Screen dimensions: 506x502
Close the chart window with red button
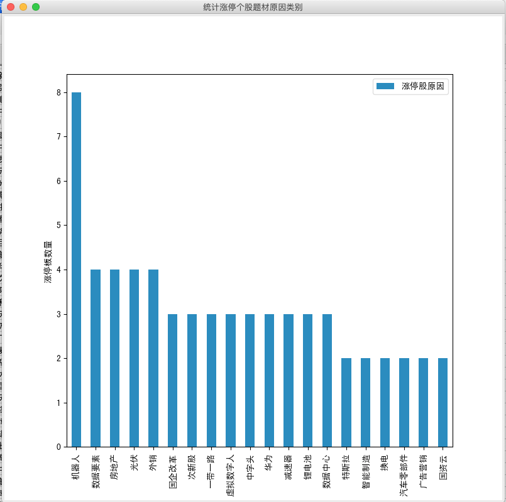pyautogui.click(x=11, y=7)
